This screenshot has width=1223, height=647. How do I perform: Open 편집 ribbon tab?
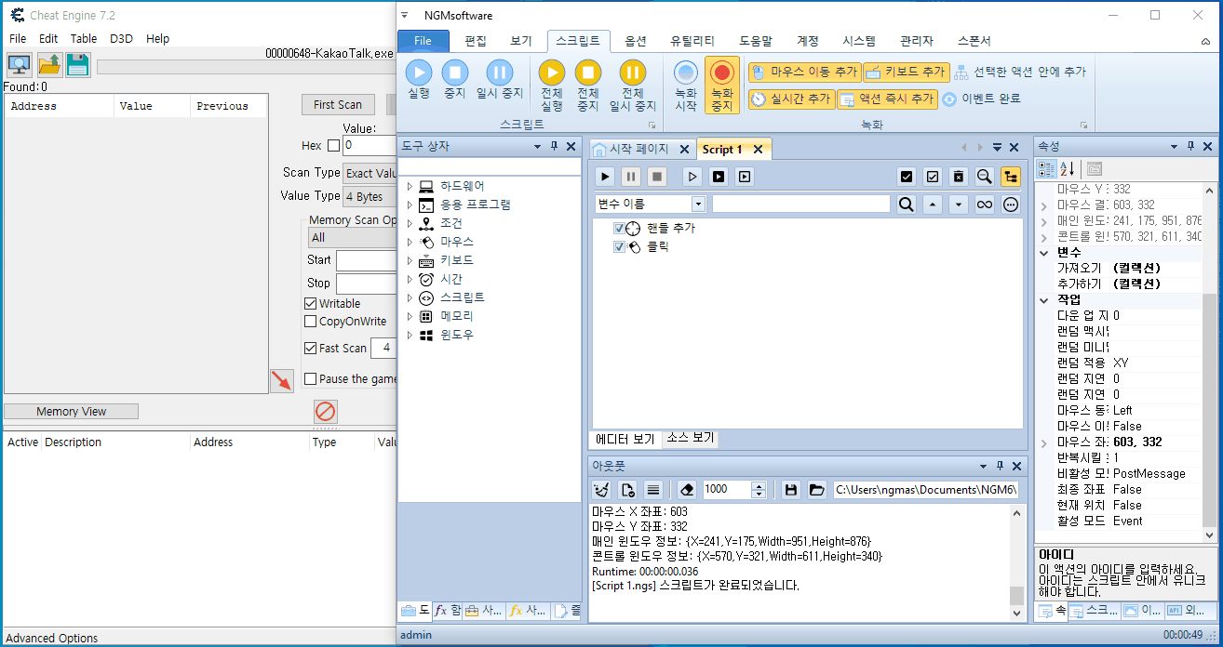476,41
